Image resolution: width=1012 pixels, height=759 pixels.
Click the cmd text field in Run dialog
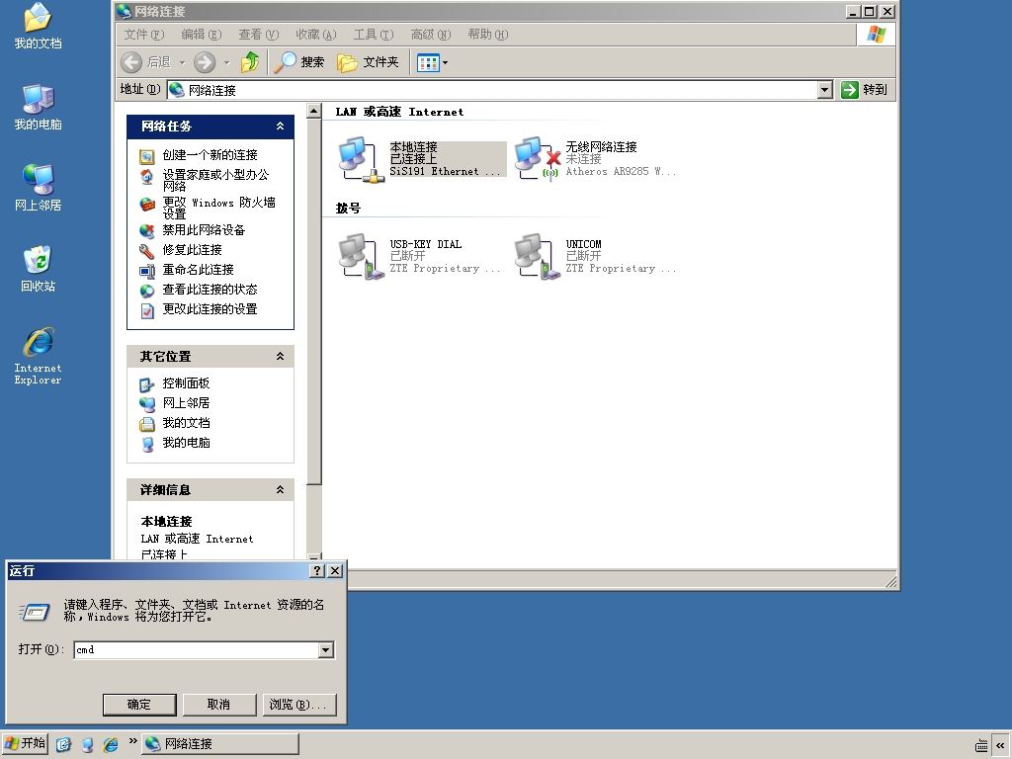tap(197, 650)
